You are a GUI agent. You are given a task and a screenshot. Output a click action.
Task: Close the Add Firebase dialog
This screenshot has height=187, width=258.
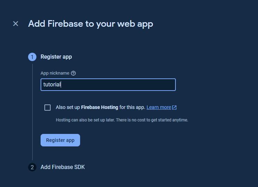point(16,24)
